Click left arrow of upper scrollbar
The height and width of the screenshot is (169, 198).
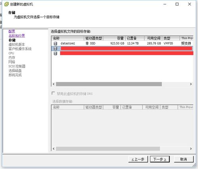54,84
